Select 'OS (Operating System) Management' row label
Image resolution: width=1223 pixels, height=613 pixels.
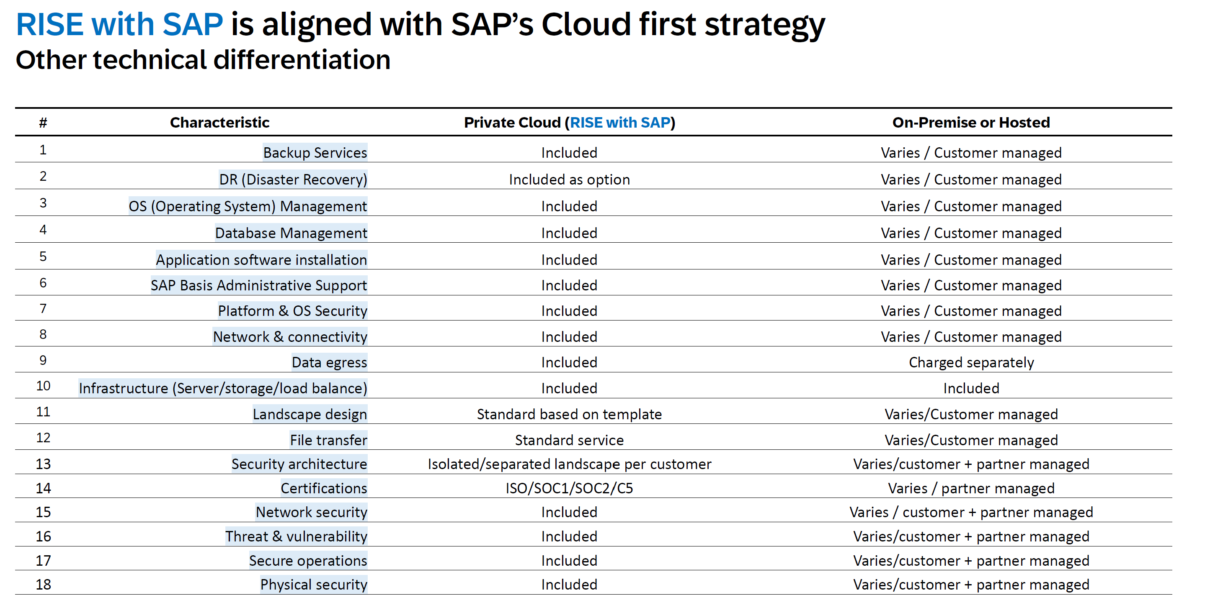coord(248,206)
